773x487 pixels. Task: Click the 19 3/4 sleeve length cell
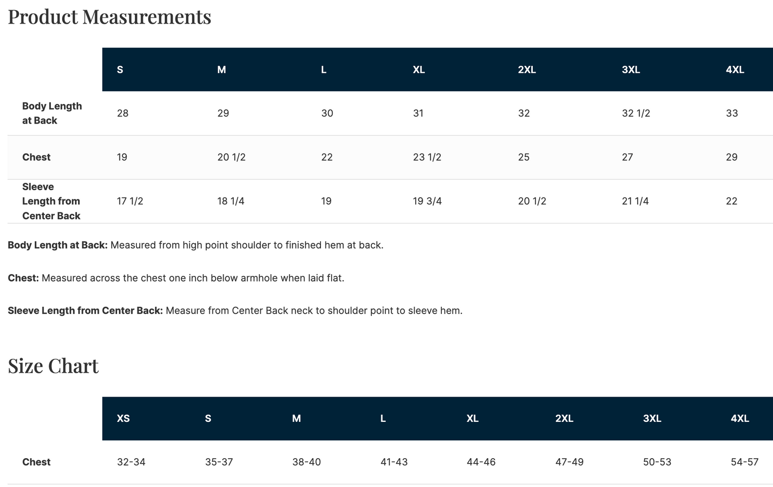pos(427,201)
